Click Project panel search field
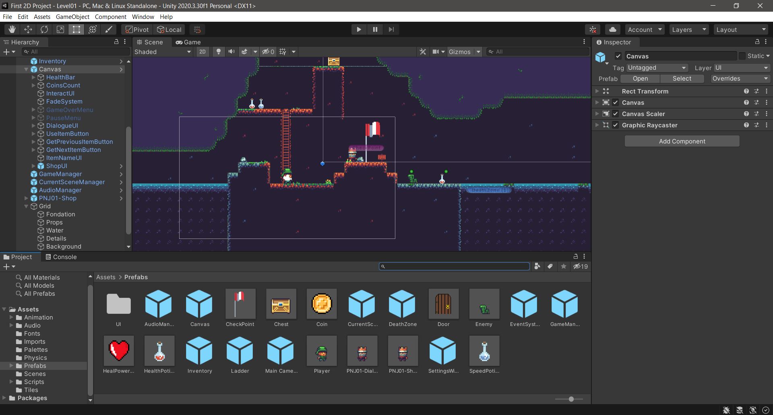 [x=454, y=266]
